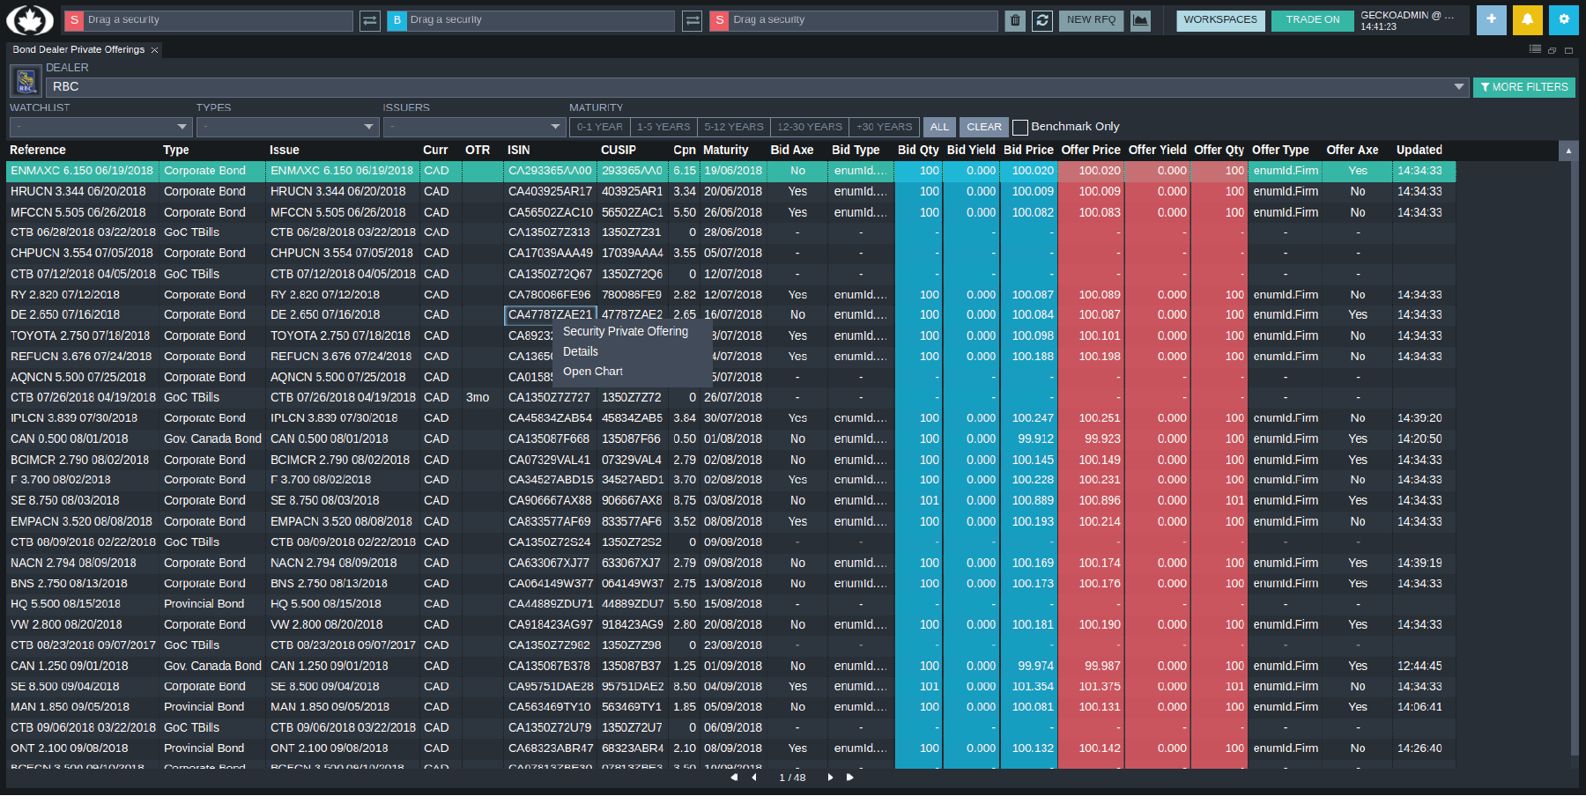
Task: Open the yellow notifications bell
Action: point(1527,19)
